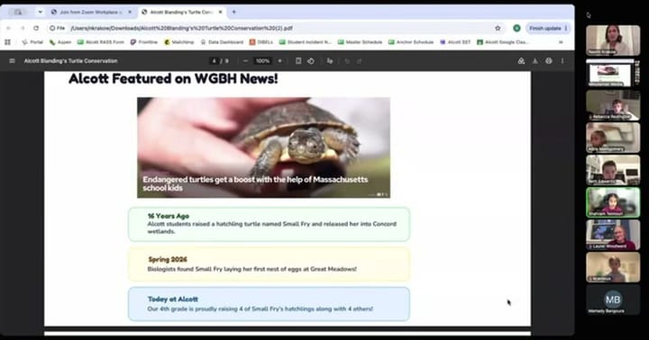Viewport: 649px width, 340px height.
Task: Click the Endangered turtles get a boost caption
Action: pos(255,183)
